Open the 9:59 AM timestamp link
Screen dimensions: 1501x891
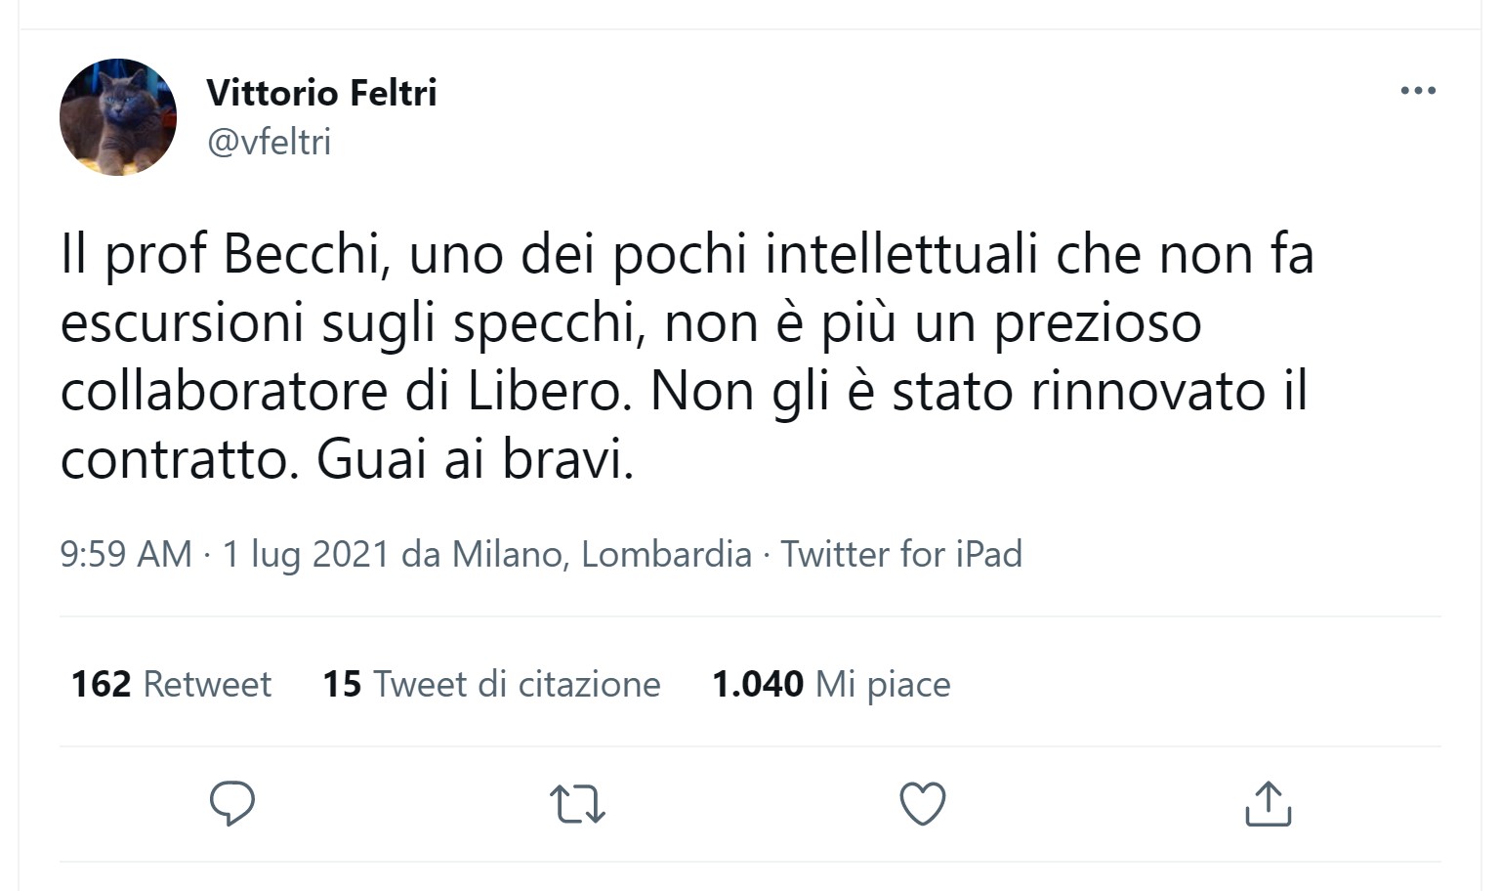click(125, 554)
